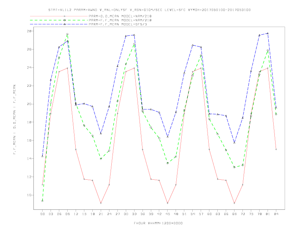Click red plus data point at forecast hour 21
301x233 pixels.
tap(101, 203)
